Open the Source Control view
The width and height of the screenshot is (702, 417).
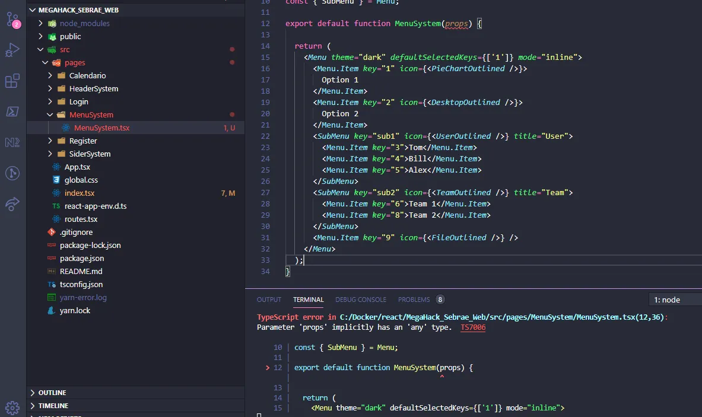pos(12,20)
